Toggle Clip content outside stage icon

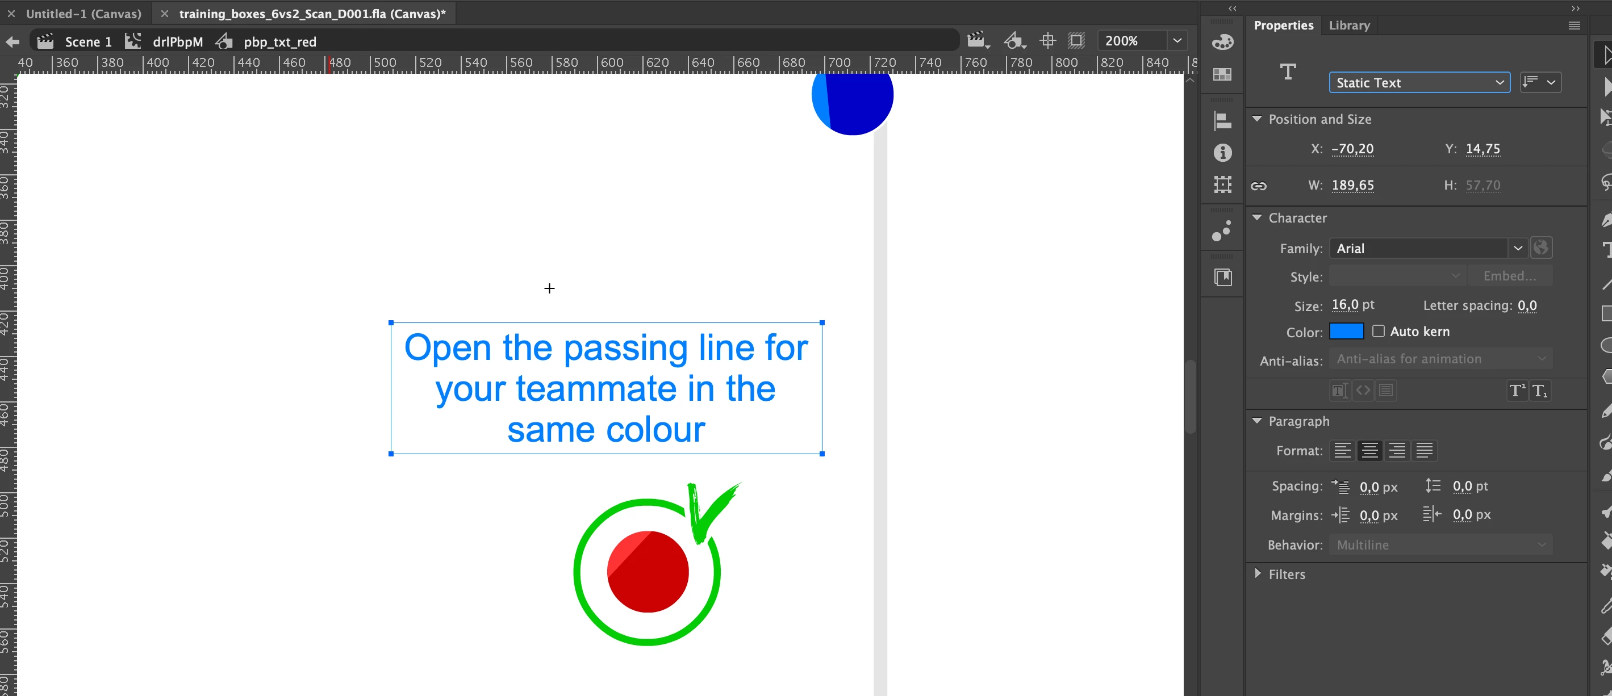click(1076, 41)
